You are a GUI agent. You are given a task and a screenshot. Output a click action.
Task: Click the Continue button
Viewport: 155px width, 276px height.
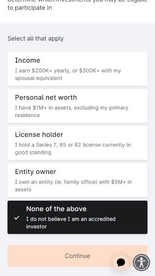coord(77,256)
